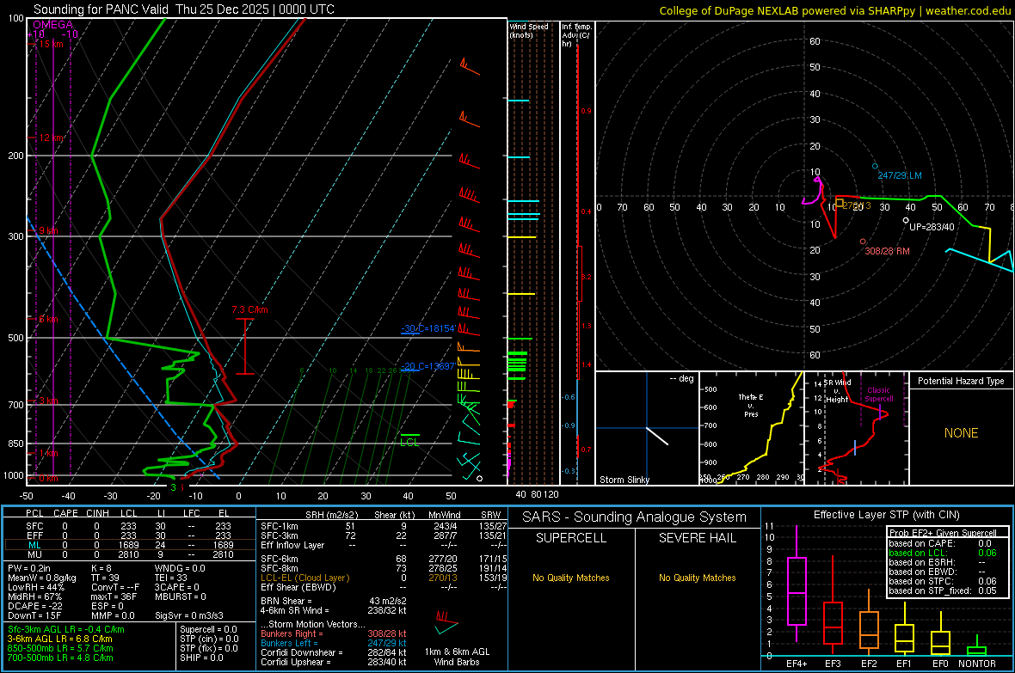This screenshot has width=1015, height=673.
Task: Click the 'PW = 0.2in' value
Action: (x=31, y=568)
